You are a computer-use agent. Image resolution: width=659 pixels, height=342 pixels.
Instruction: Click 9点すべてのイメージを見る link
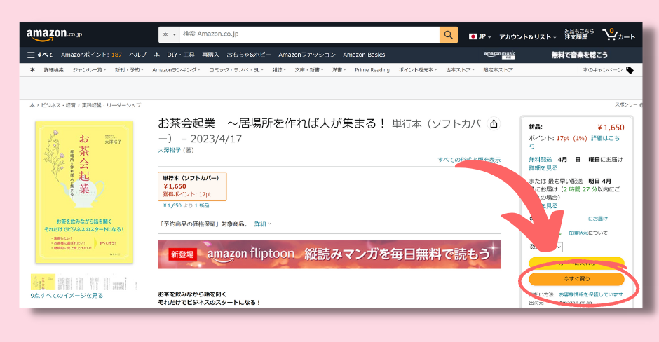tap(67, 296)
